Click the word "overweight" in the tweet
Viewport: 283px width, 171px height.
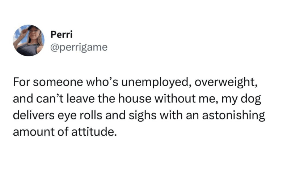pyautogui.click(x=224, y=82)
